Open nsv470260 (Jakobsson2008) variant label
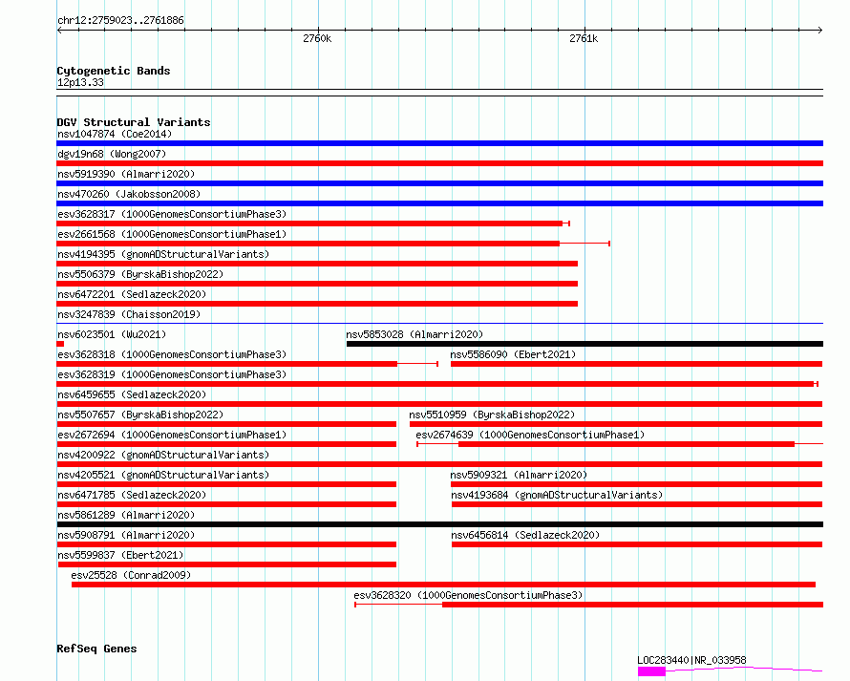This screenshot has height=681, width=850. pyautogui.click(x=129, y=194)
